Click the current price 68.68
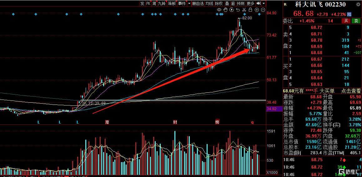 point(304,14)
